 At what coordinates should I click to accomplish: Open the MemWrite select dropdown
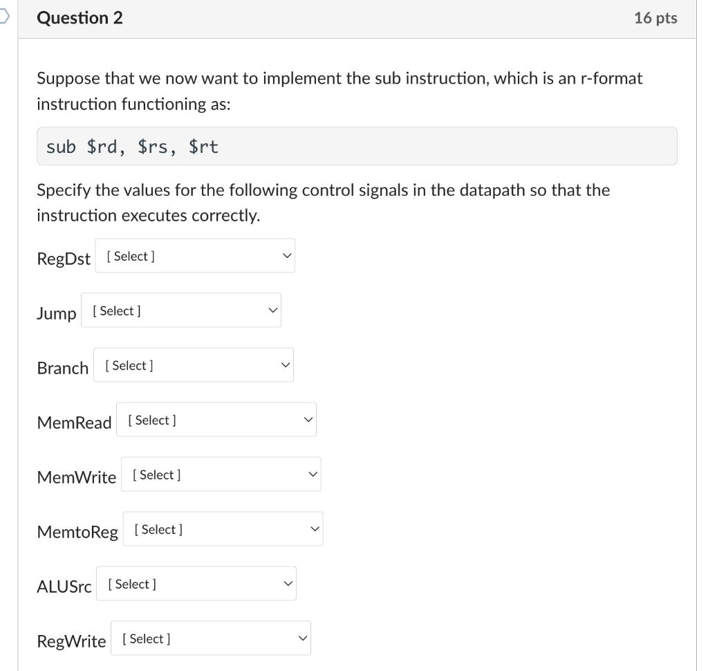coord(221,474)
